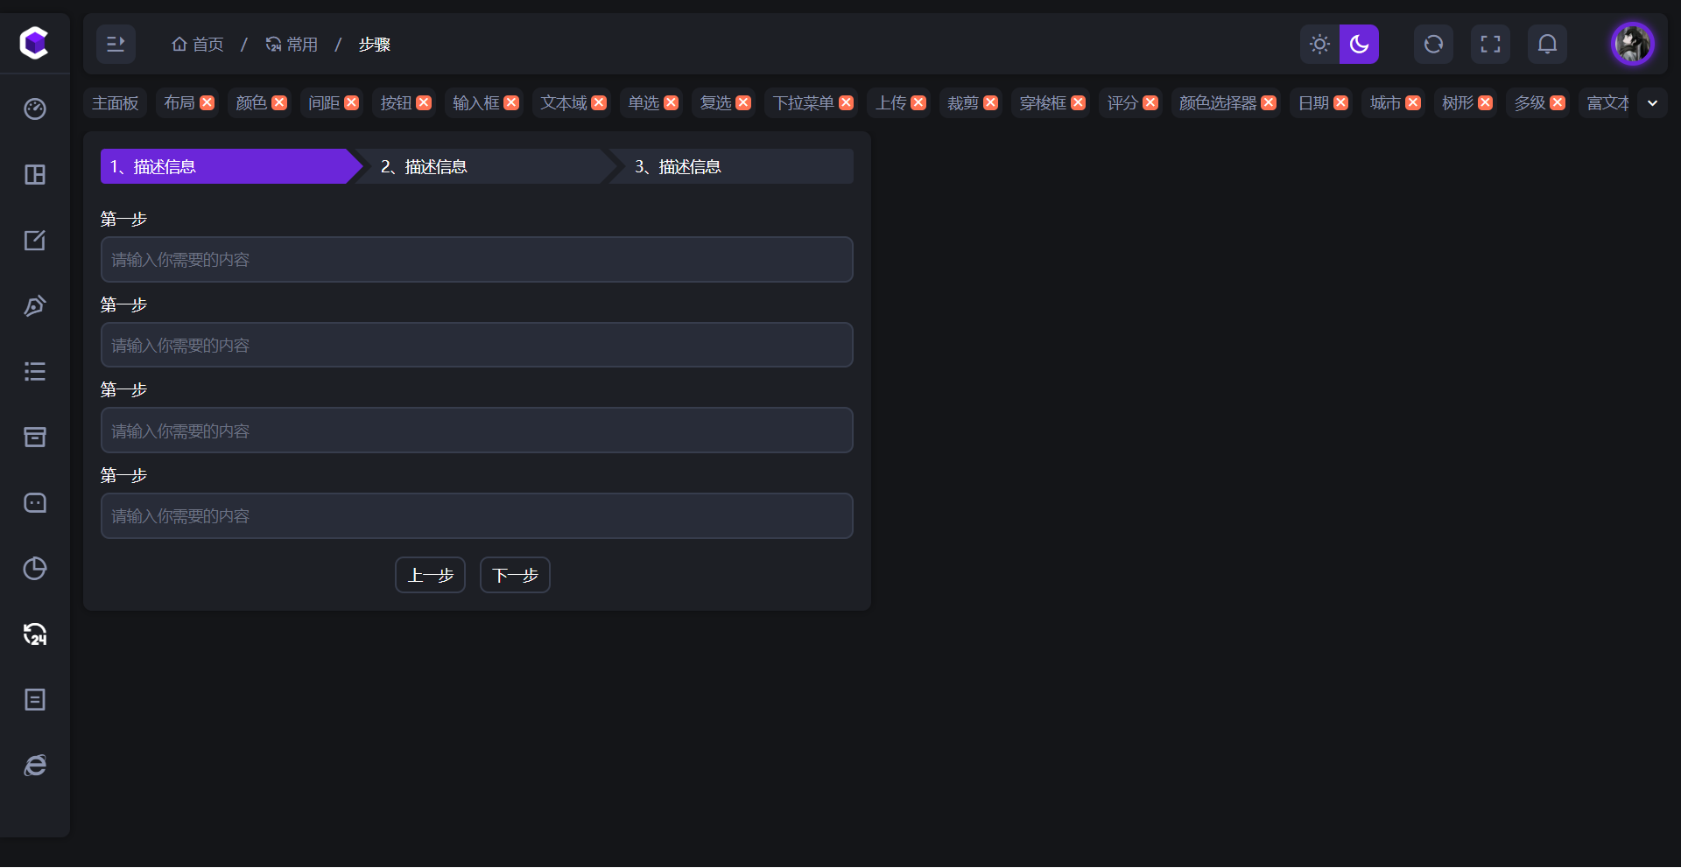Close the 布局 tab
1681x868 pixels.
(x=207, y=102)
